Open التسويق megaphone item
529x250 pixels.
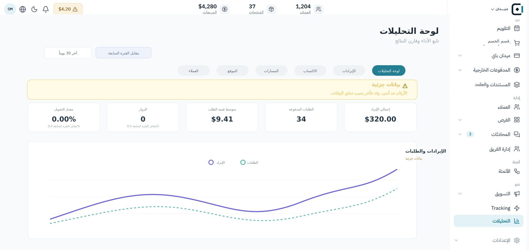coord(488,194)
